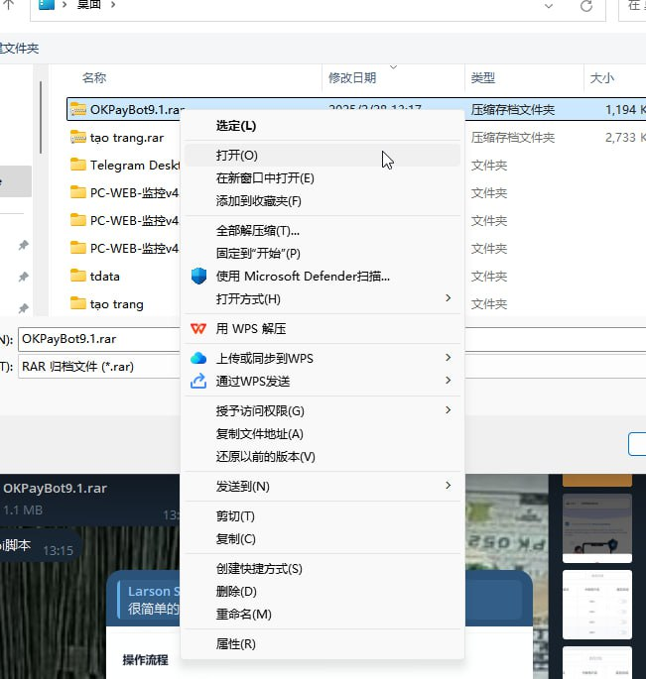Click the Microsoft Defender shield icon

(198, 276)
